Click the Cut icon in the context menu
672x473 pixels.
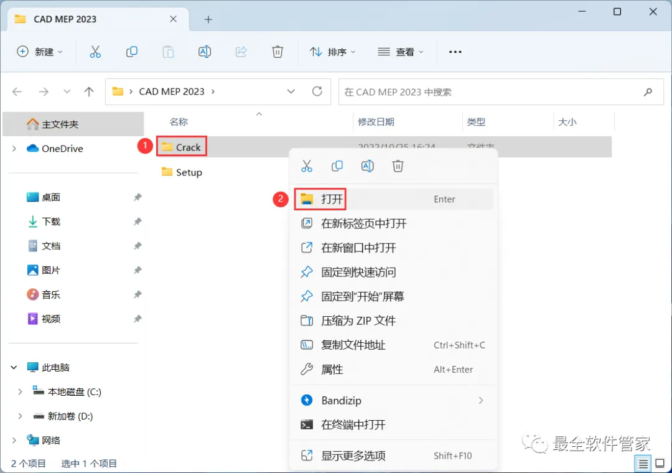[x=307, y=166]
